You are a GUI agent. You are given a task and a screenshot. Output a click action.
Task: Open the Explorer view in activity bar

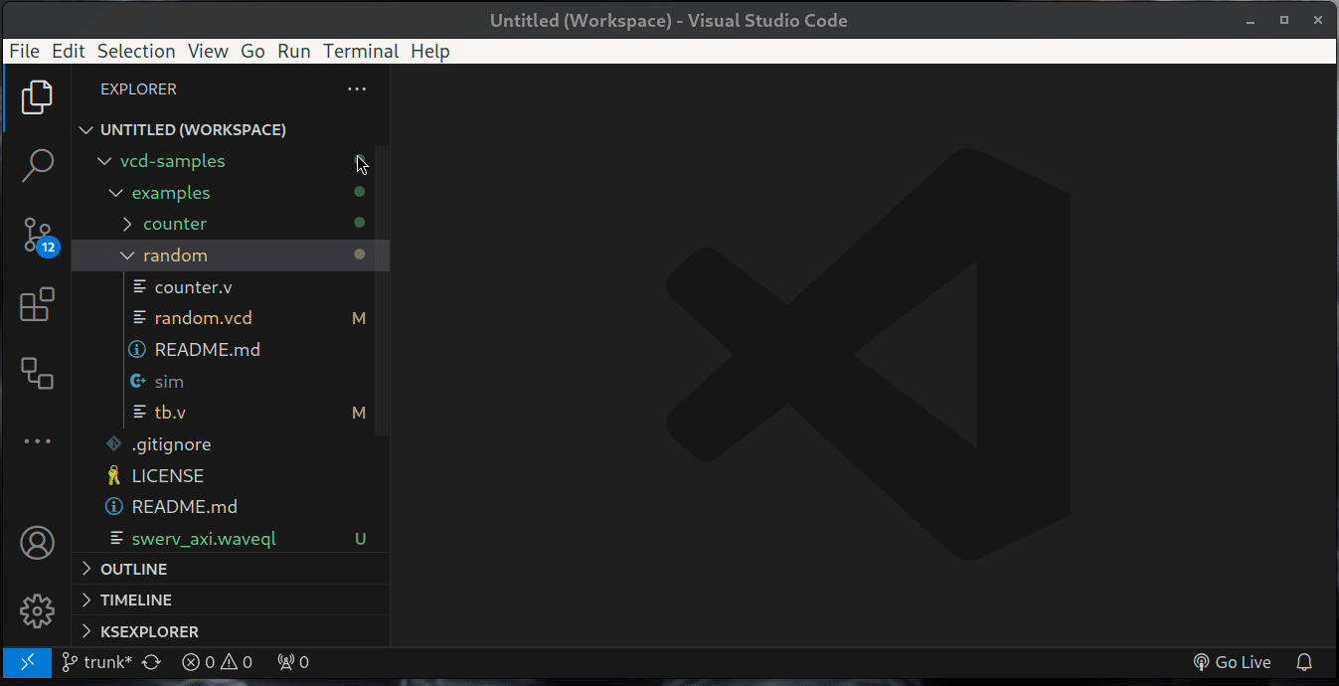point(37,97)
